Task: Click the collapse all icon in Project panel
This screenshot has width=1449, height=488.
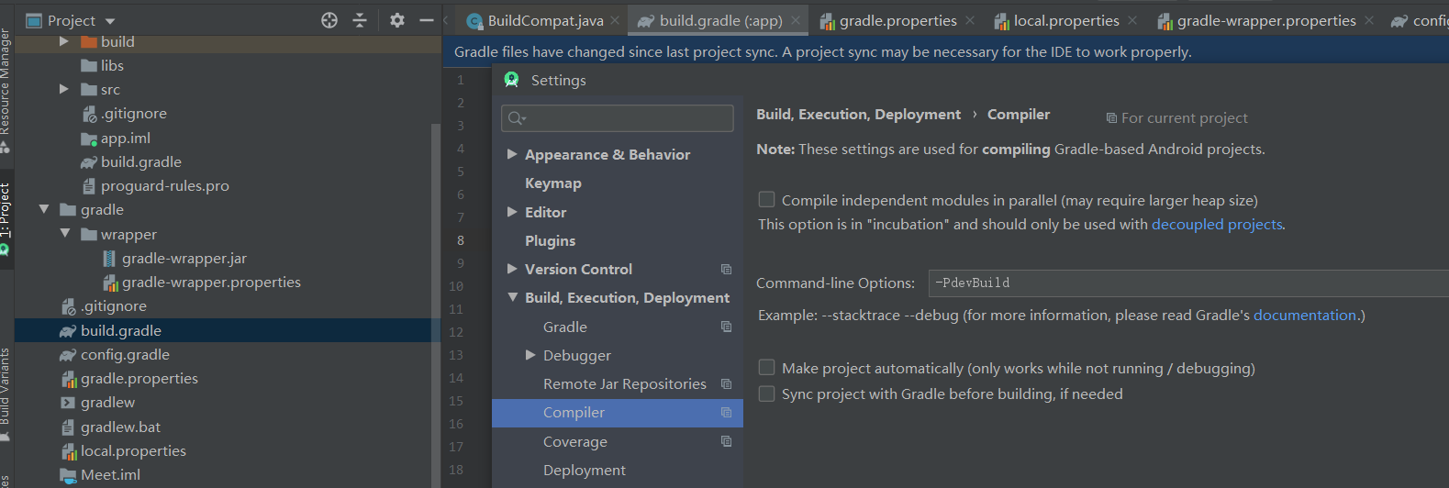Action: click(x=360, y=20)
